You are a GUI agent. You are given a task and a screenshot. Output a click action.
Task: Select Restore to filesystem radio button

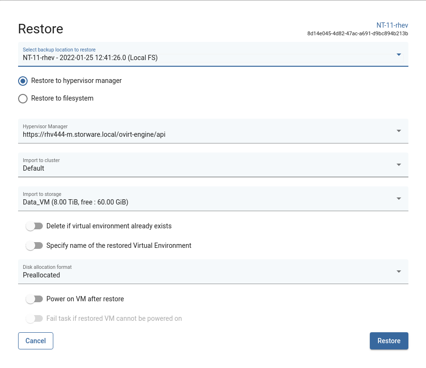pos(23,99)
